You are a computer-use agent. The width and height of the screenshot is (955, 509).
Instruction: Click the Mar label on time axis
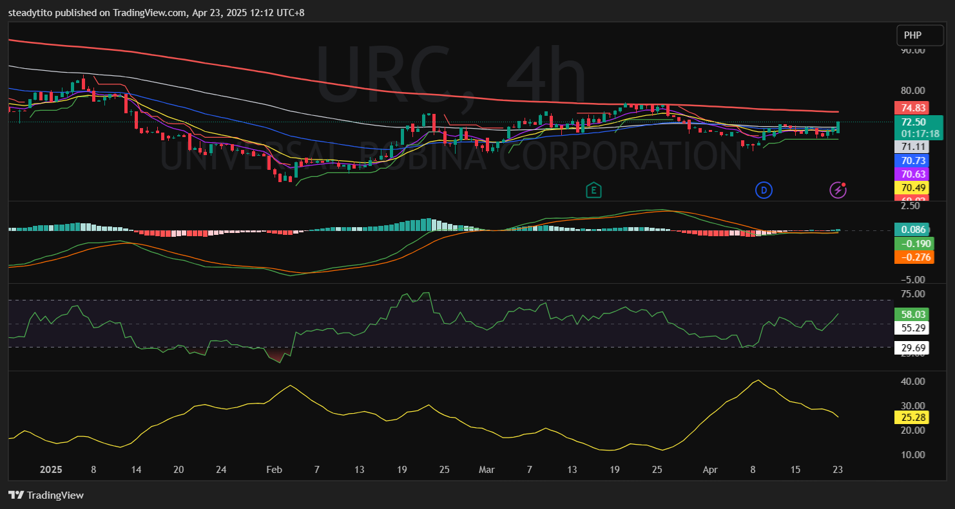pyautogui.click(x=487, y=470)
